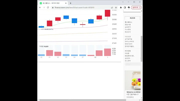Open 화승인더 from the recent list
This screenshot has height=101, width=180.
click(x=128, y=32)
